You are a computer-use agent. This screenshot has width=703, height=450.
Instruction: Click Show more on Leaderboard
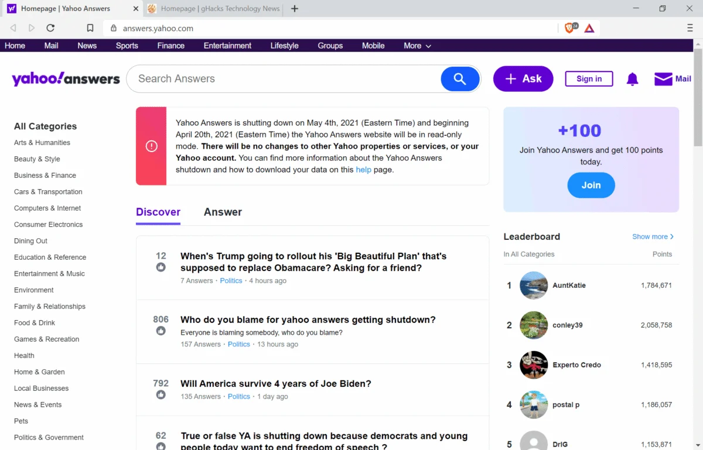(653, 236)
